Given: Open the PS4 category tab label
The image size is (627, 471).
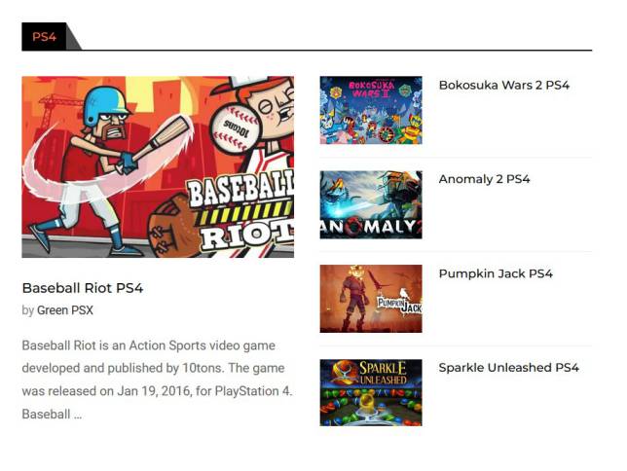Looking at the screenshot, I should [x=44, y=36].
